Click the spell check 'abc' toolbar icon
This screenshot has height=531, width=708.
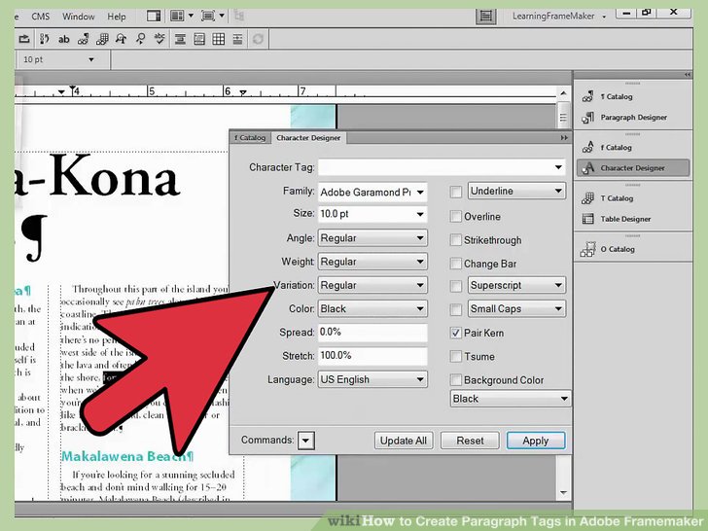click(64, 39)
